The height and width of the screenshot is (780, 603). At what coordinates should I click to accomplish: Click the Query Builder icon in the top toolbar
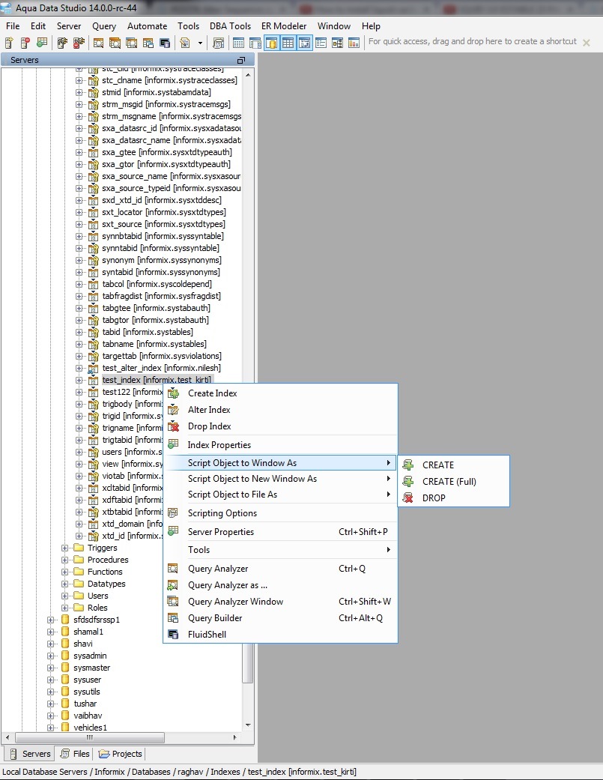coord(148,43)
